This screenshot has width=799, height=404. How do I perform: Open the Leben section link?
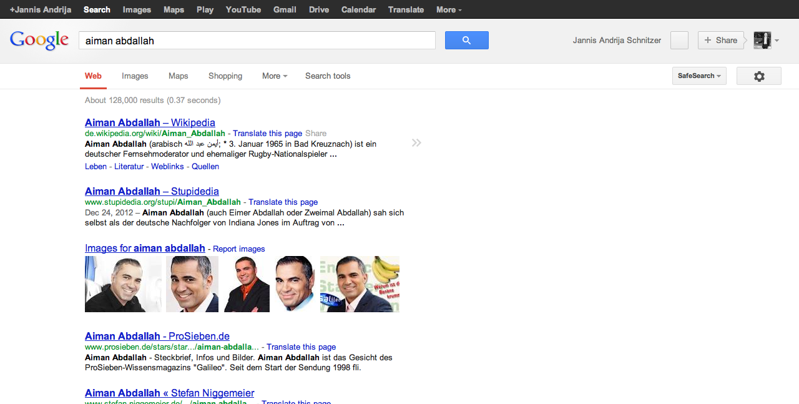click(96, 166)
